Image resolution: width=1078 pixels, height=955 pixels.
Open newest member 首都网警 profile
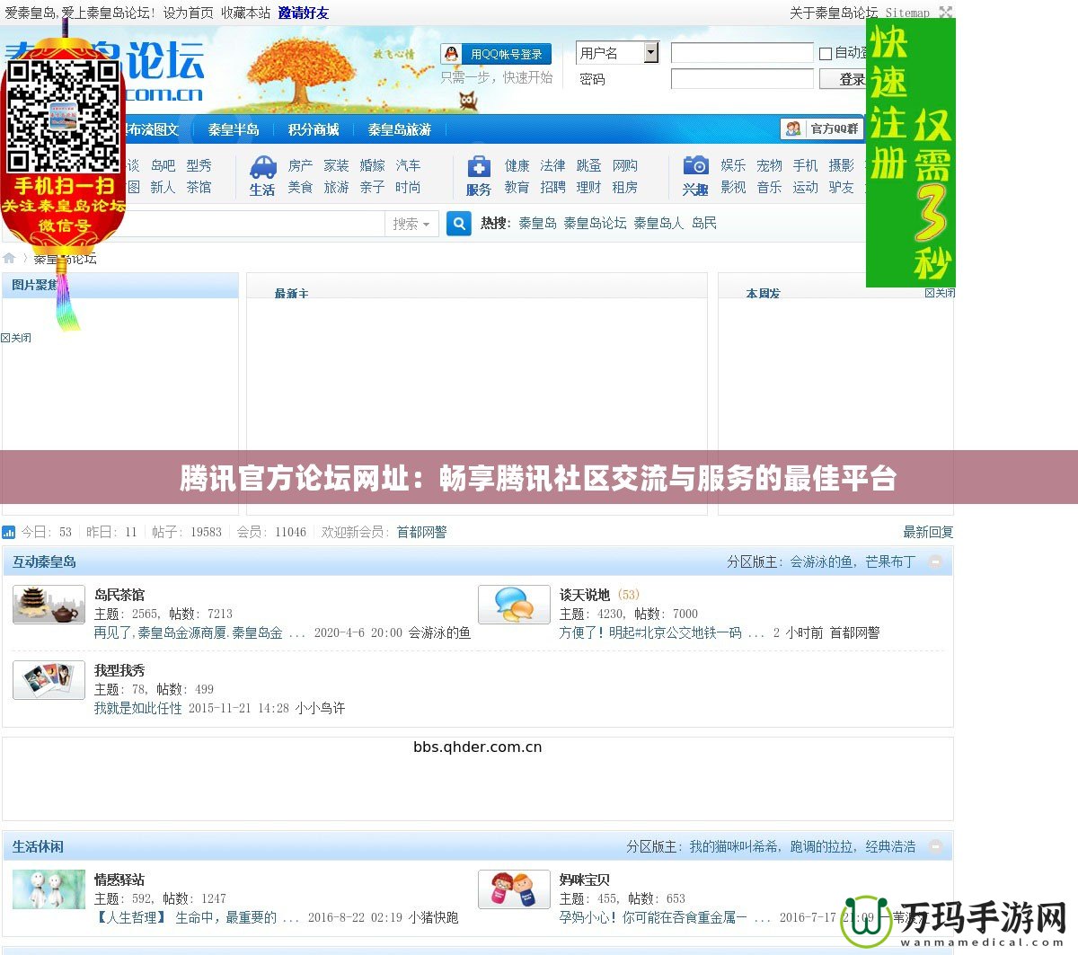(x=421, y=532)
